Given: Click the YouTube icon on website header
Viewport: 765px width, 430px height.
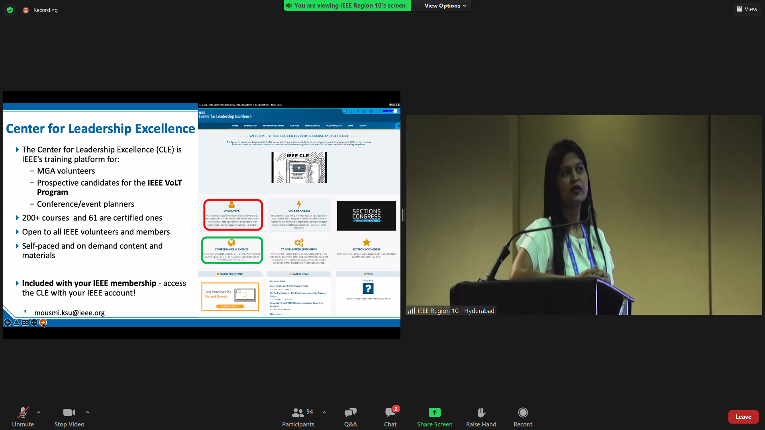Looking at the screenshot, I should pyautogui.click(x=371, y=111).
